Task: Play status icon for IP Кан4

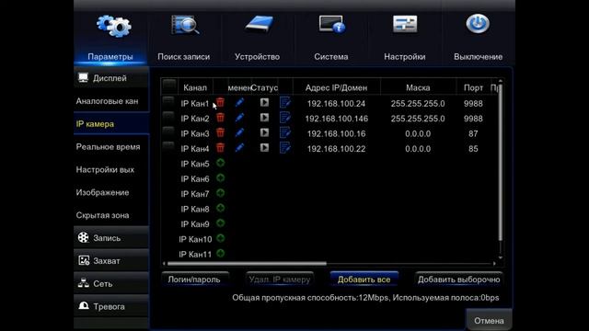Action: (264, 147)
